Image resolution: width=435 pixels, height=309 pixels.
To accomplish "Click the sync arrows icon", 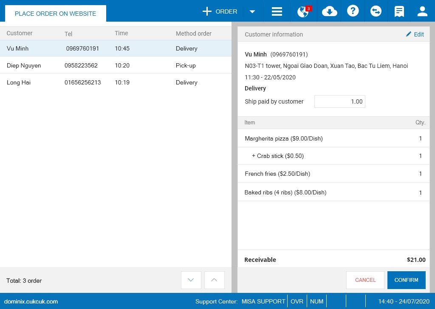I will click(x=376, y=11).
